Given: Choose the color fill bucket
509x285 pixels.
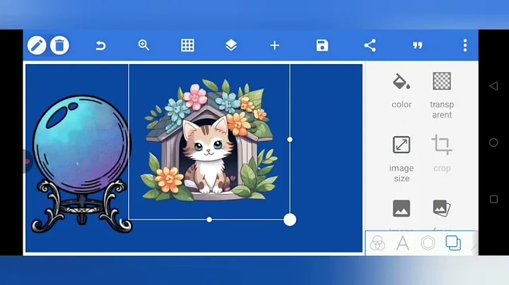Looking at the screenshot, I should click(x=402, y=81).
